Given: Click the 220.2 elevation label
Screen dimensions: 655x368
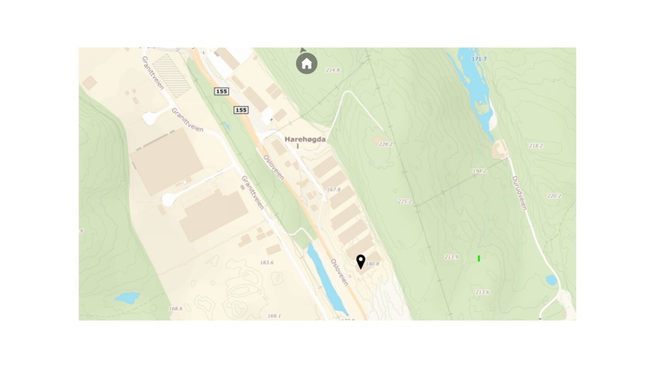Looking at the screenshot, I should click(x=554, y=196).
